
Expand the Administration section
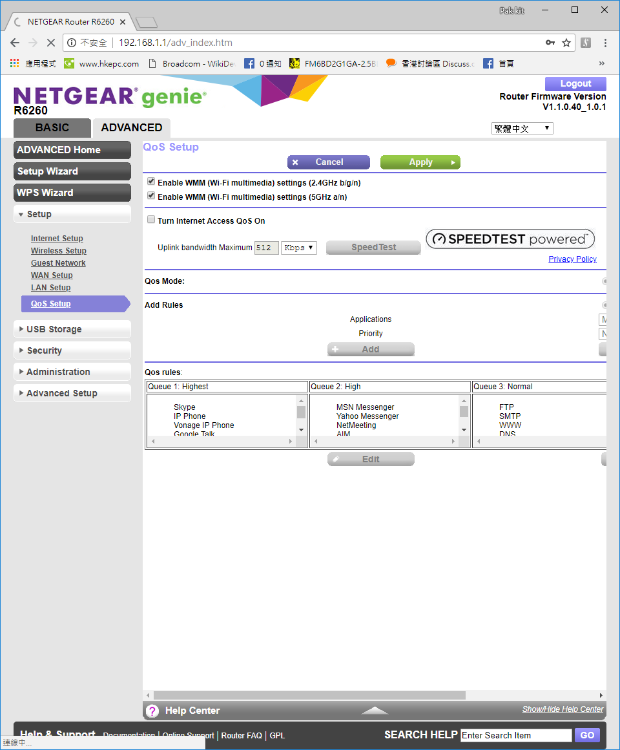(72, 372)
